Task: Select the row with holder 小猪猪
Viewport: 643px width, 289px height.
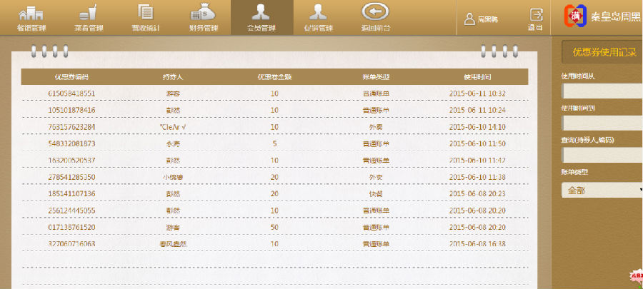Action: pos(174,176)
